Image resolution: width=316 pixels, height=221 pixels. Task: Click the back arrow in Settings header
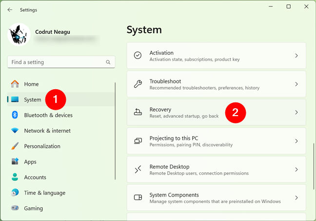pos(10,10)
